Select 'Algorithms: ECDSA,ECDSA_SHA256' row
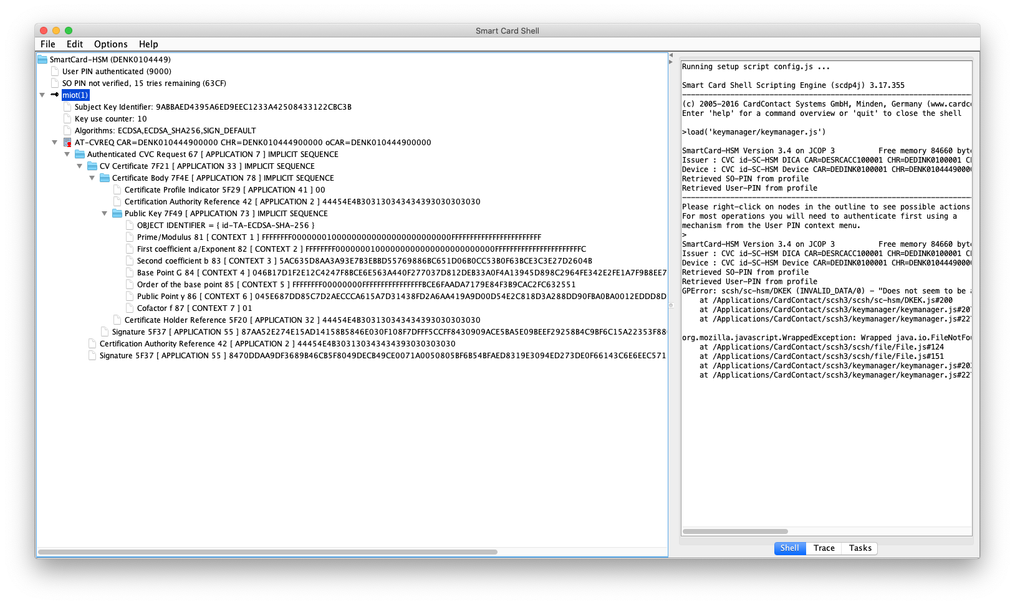1015x605 pixels. pyautogui.click(x=165, y=130)
